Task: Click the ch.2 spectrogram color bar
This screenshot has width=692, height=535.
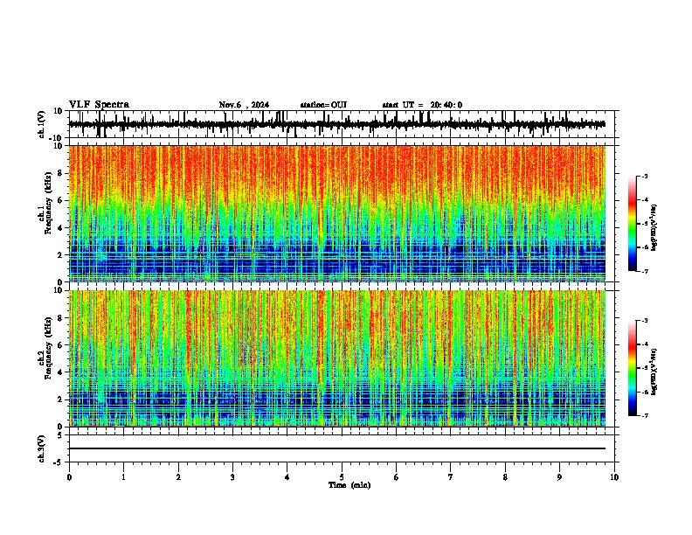Action: [x=632, y=368]
